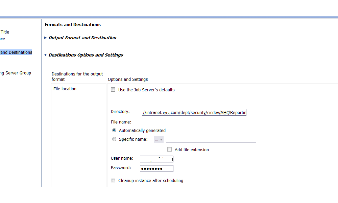Screen dimensions: 338x203
Task: Click the User name field
Action: tap(156, 159)
